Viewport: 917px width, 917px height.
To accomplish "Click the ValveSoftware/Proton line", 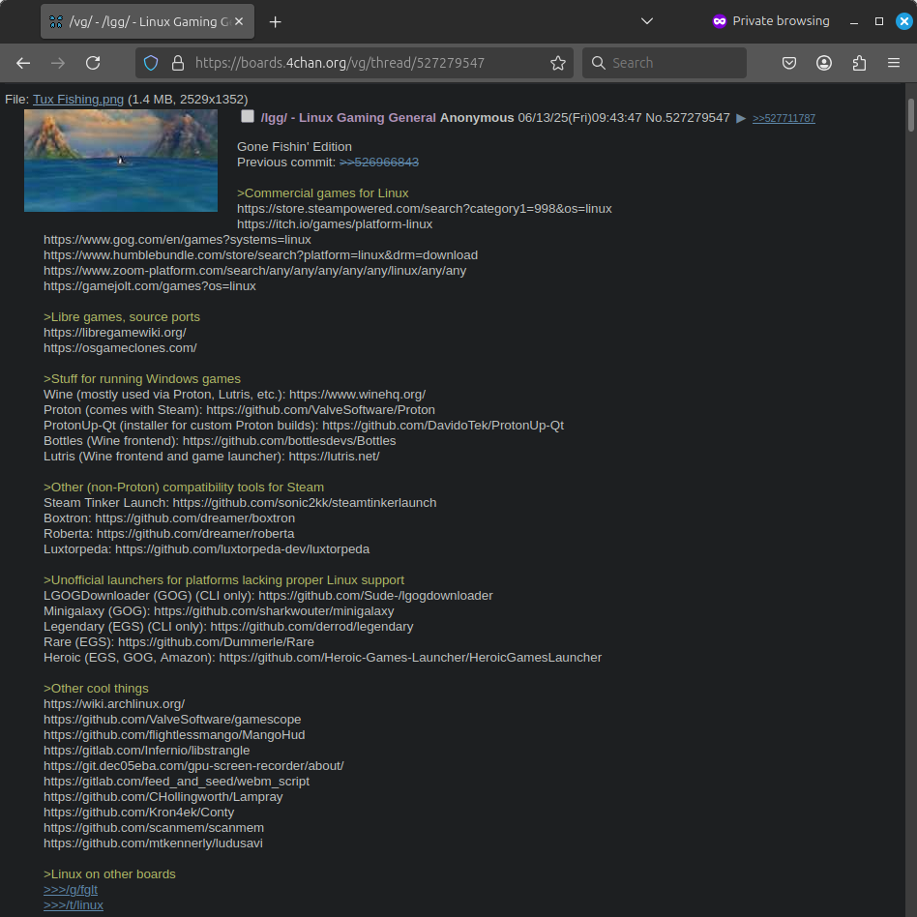I will [x=239, y=410].
